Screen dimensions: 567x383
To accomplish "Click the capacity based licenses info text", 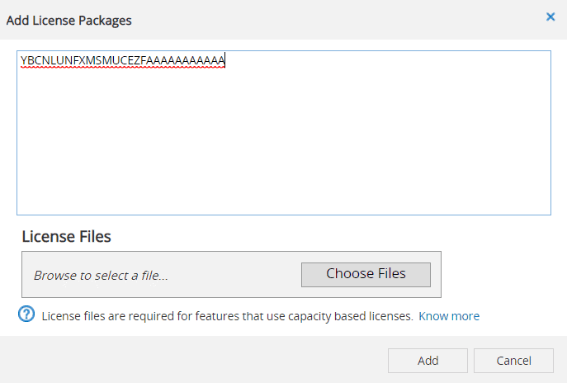I will click(227, 316).
